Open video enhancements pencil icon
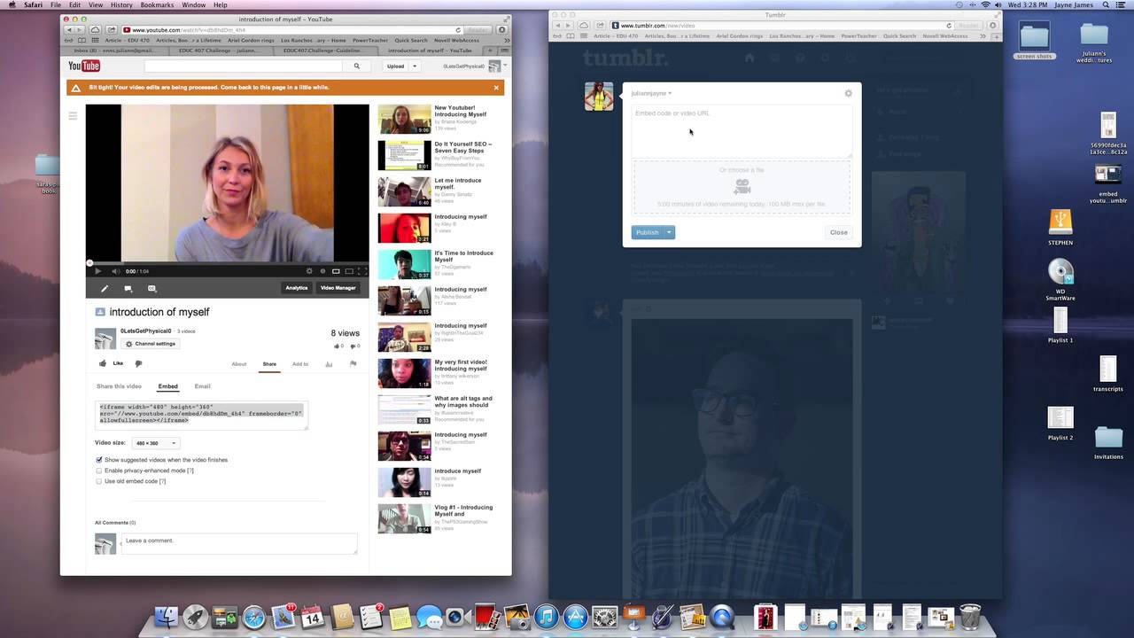 pyautogui.click(x=105, y=288)
